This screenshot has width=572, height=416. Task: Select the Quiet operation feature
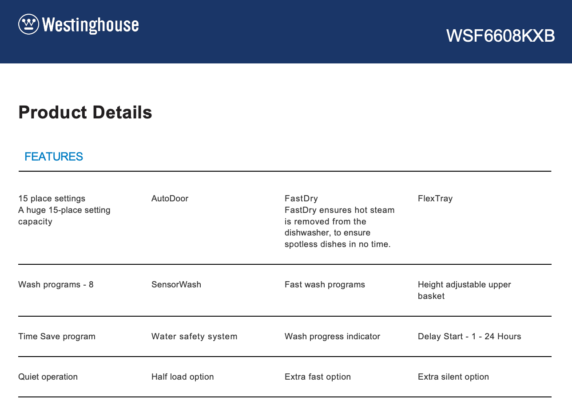point(48,377)
